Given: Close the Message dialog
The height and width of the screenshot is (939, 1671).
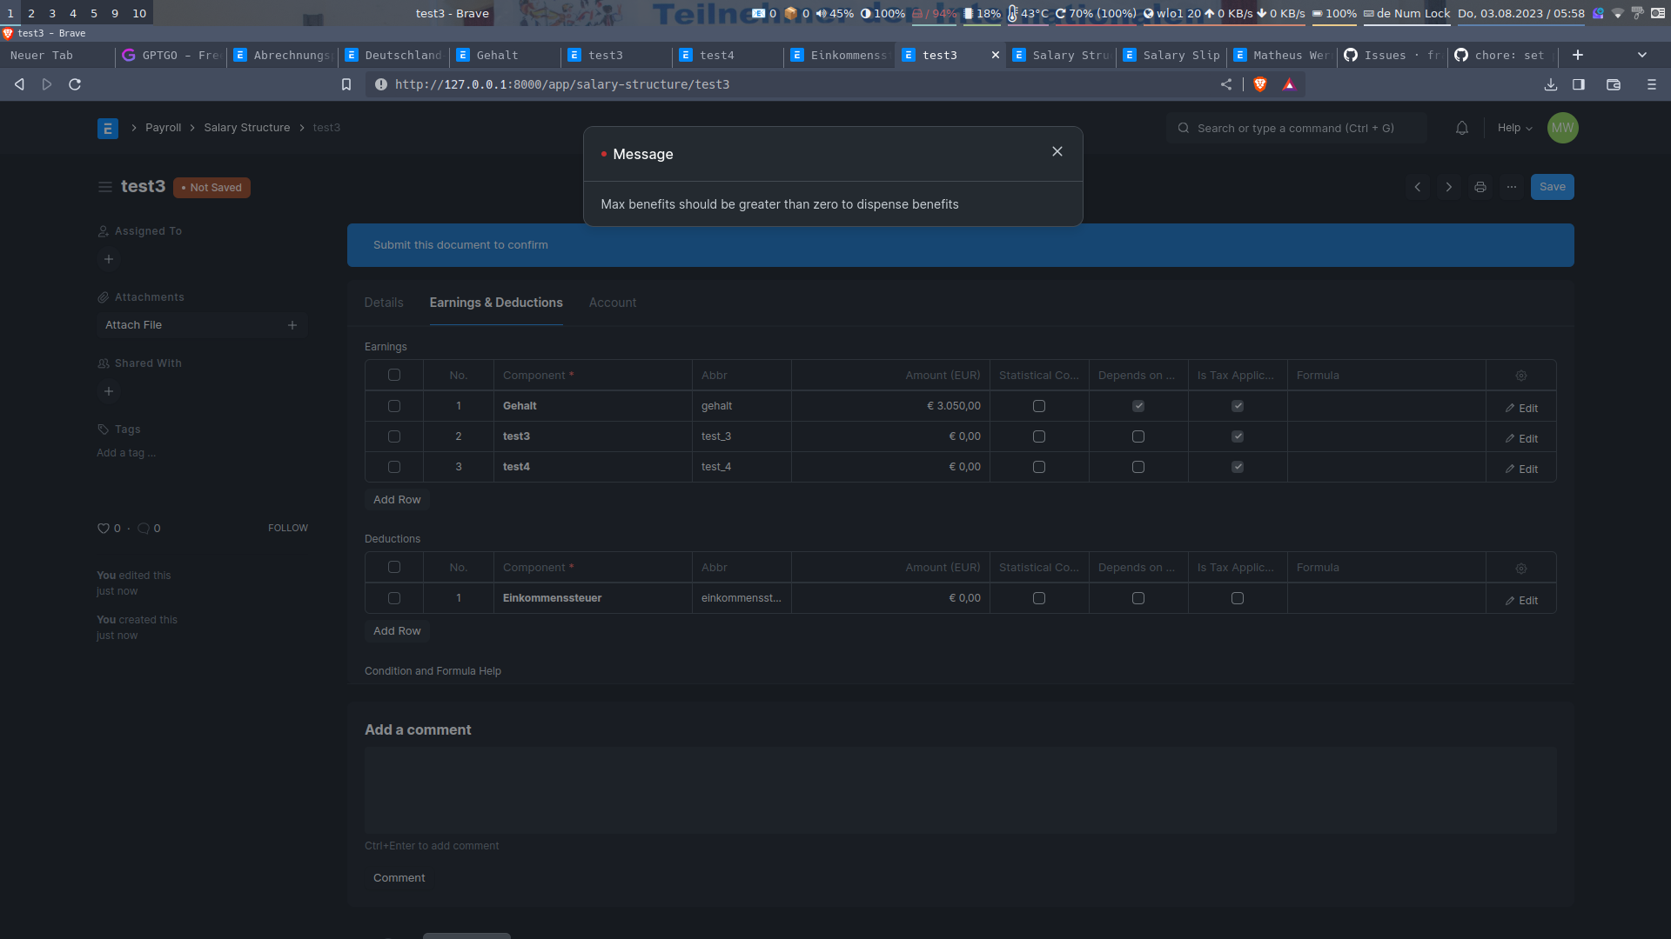Looking at the screenshot, I should [x=1057, y=151].
